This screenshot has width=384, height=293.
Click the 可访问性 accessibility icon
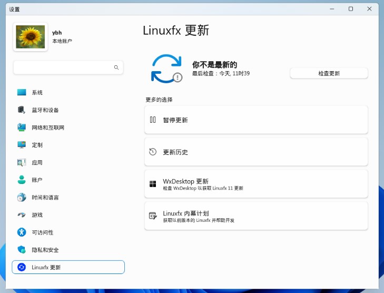(x=22, y=232)
